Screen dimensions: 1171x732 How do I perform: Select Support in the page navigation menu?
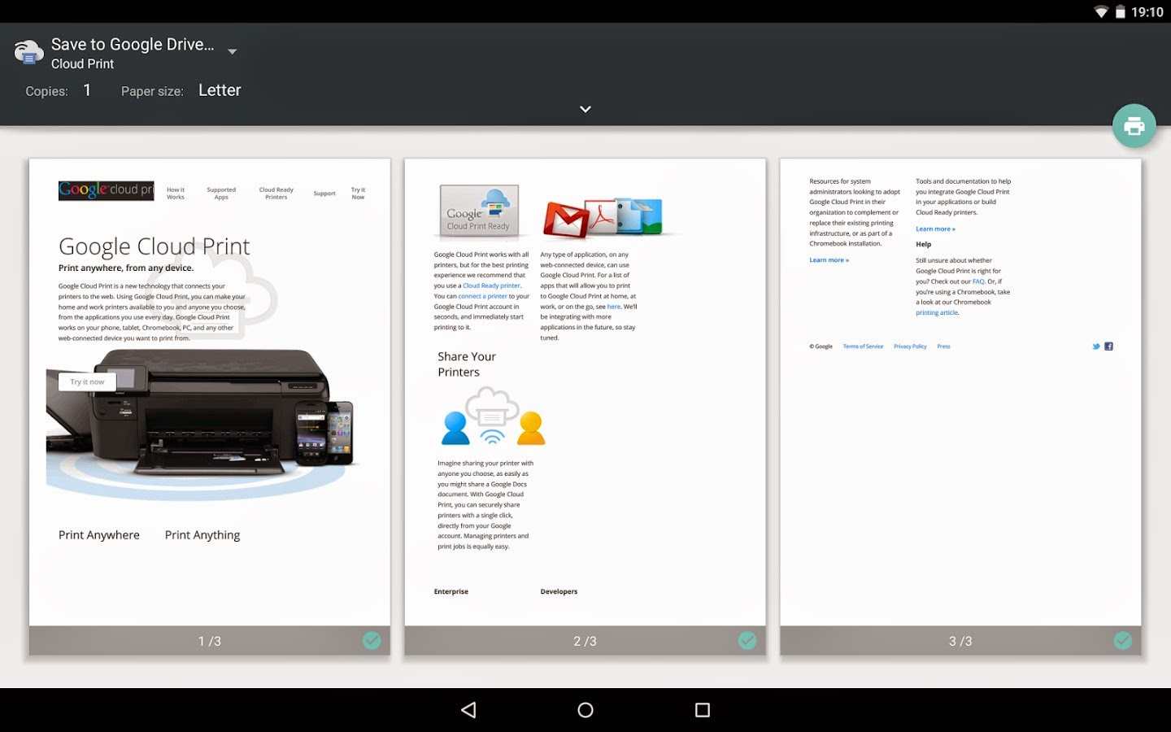click(324, 193)
